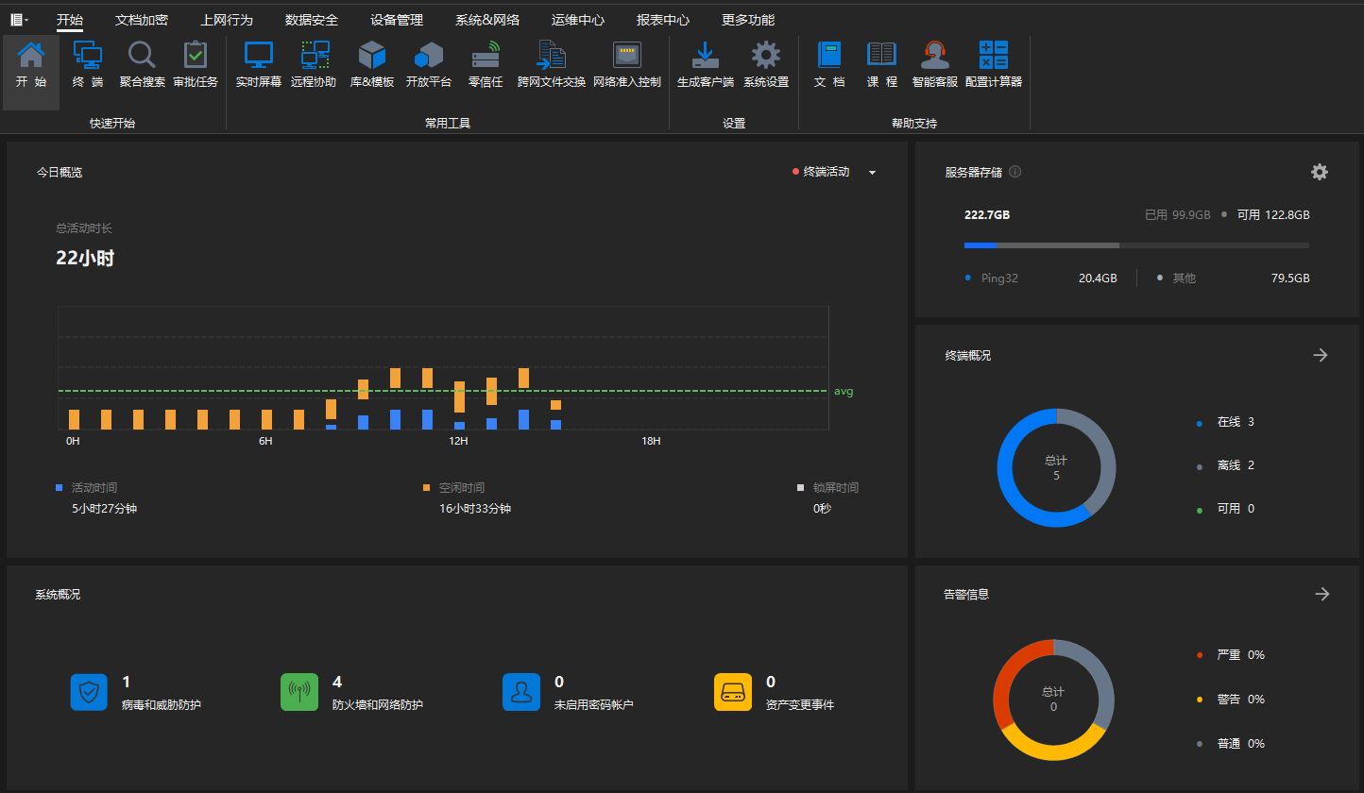Toggle 空闲时间 legend item

coord(454,488)
